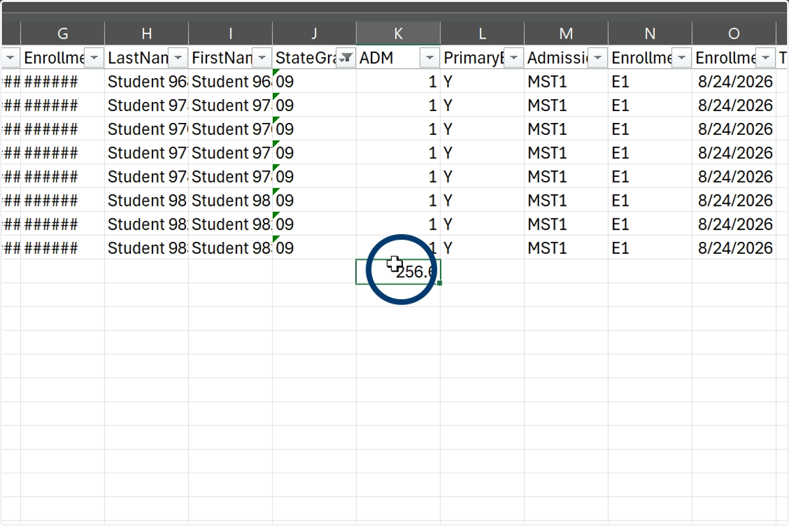Image resolution: width=789 pixels, height=526 pixels.
Task: Select the ADM value 1 in Student 96 row
Action: coord(398,82)
